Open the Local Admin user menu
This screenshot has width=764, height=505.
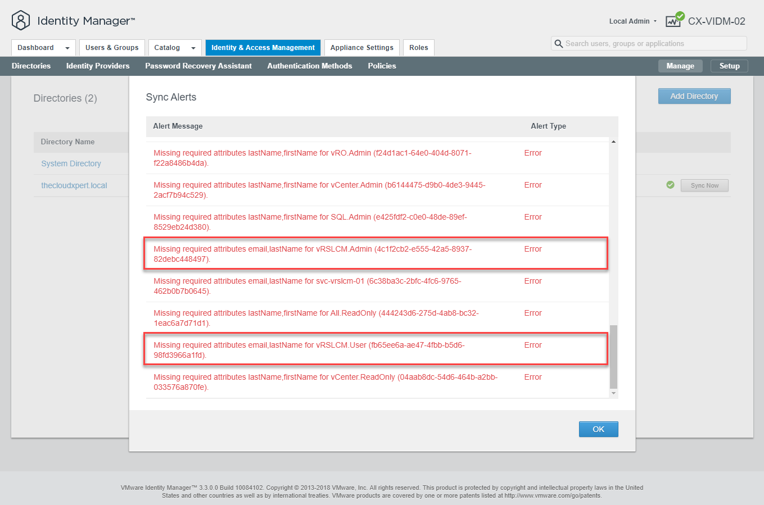(632, 21)
